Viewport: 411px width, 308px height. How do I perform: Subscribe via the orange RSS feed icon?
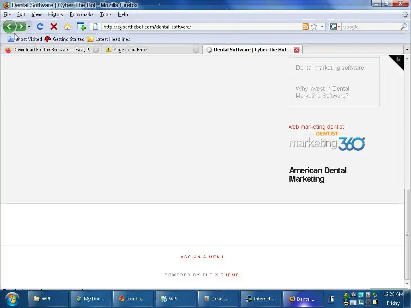[305, 26]
